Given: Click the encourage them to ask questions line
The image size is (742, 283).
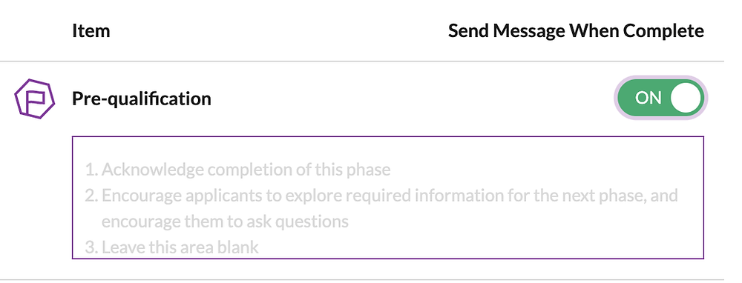Looking at the screenshot, I should pos(226,222).
